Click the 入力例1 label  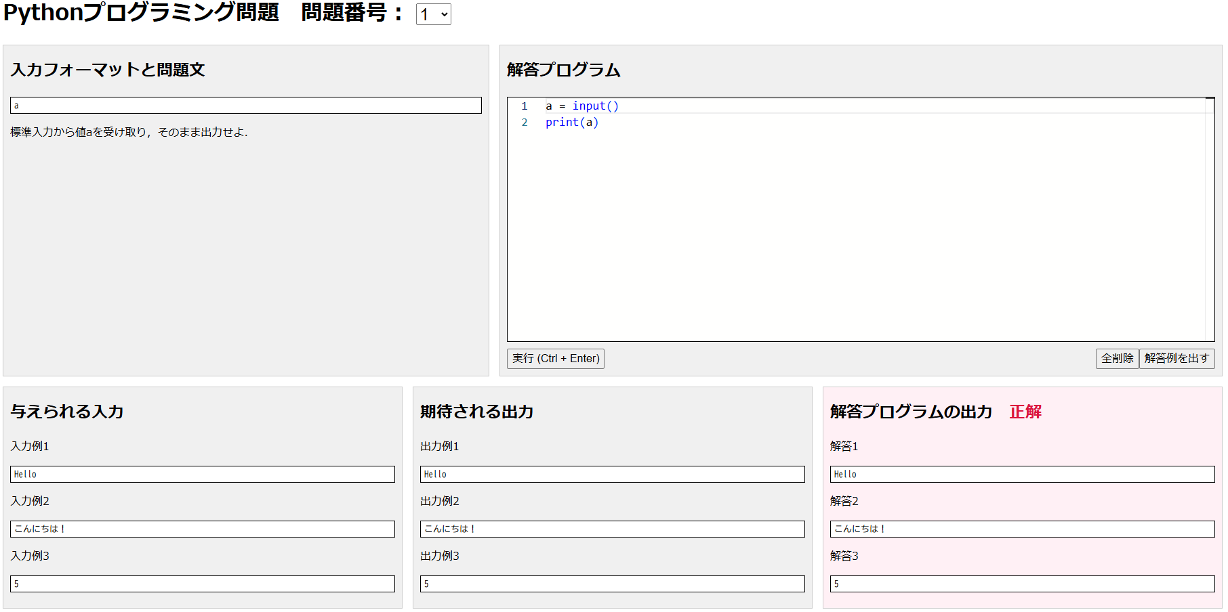(x=30, y=446)
